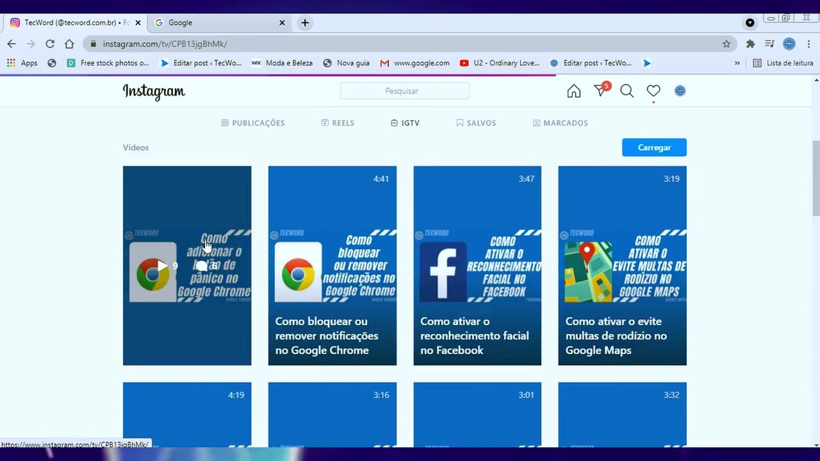Click the address bar URL
This screenshot has width=820, height=461.
click(165, 44)
